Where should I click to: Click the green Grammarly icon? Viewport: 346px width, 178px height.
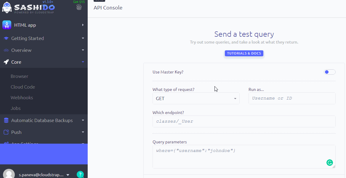click(x=330, y=163)
